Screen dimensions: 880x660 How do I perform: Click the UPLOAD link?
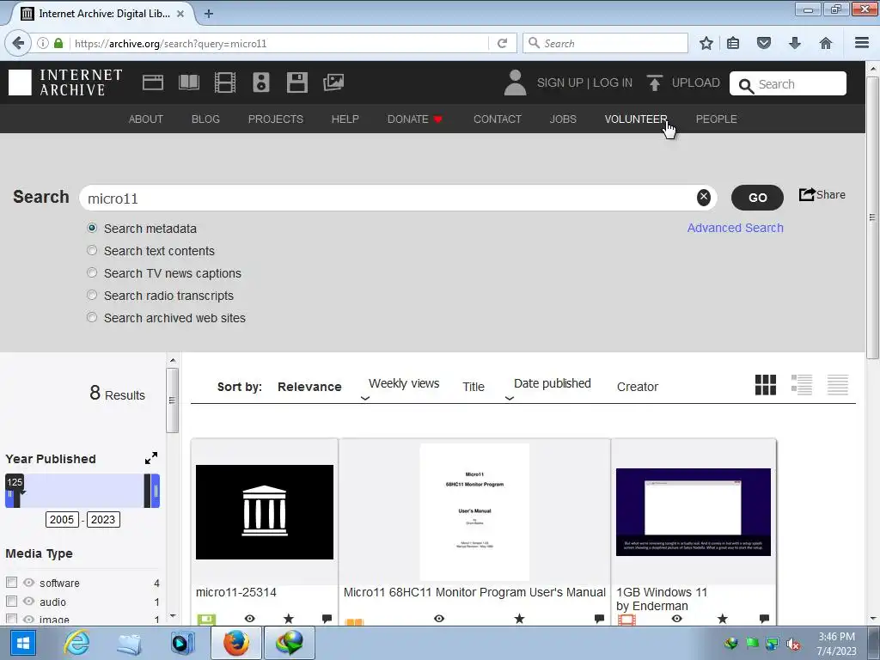pos(696,82)
